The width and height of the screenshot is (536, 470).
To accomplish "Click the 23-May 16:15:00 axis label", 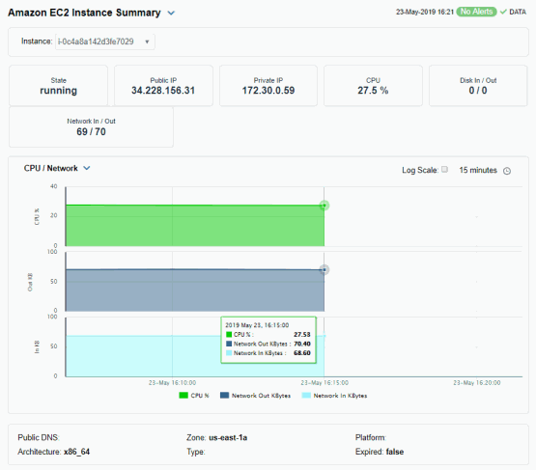I will [x=324, y=383].
